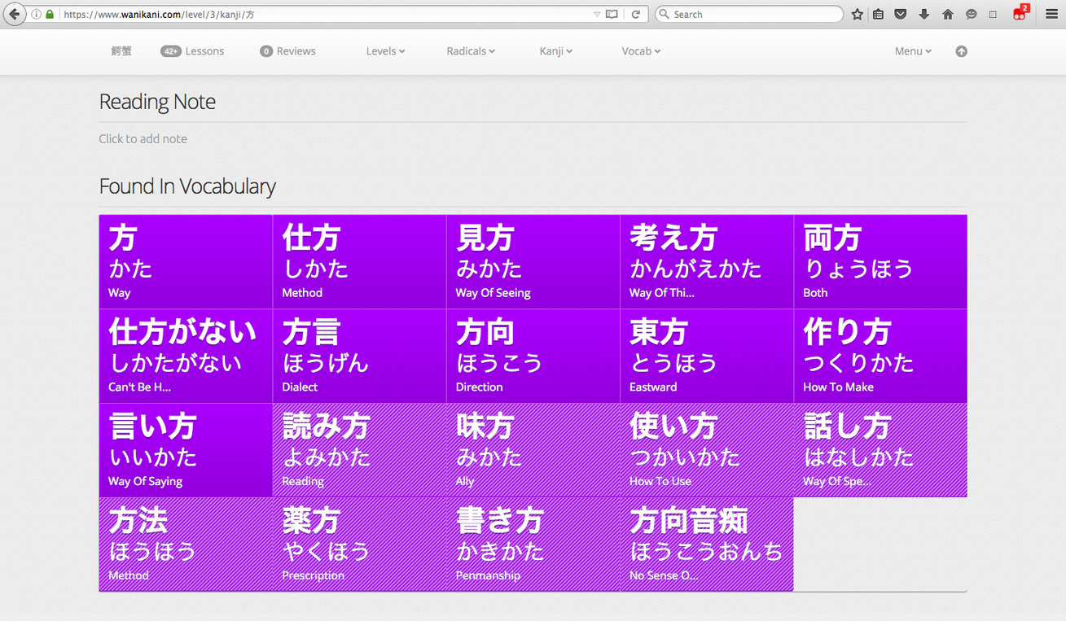This screenshot has height=621, width=1066.
Task: Open the address bar history dropdown arrow
Action: tap(597, 15)
